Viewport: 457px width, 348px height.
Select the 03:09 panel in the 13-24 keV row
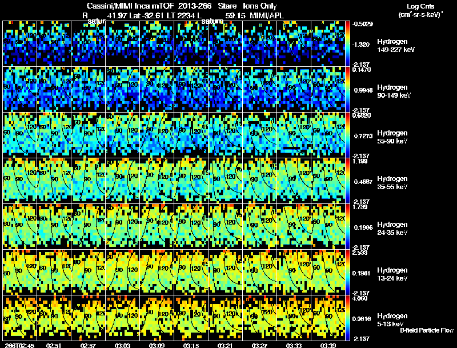point(157,272)
